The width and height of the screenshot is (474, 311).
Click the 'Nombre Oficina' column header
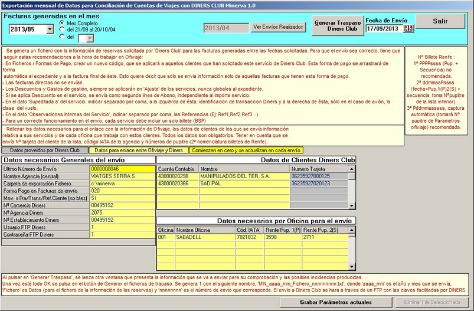(205, 230)
